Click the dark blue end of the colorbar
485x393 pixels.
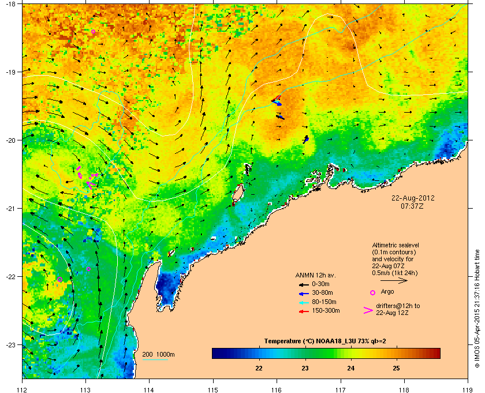pos(216,353)
